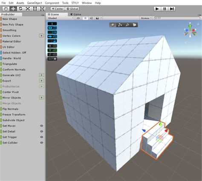Open Generate UV2 options plus button
This screenshot has height=181, width=202.
[41, 75]
